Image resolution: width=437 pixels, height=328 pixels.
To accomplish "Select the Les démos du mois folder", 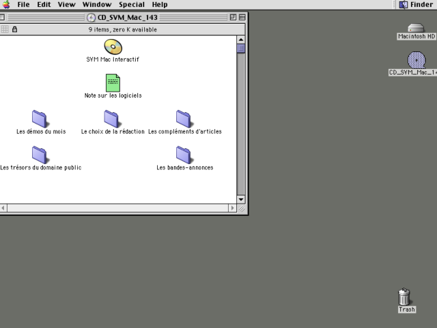I will [40, 119].
